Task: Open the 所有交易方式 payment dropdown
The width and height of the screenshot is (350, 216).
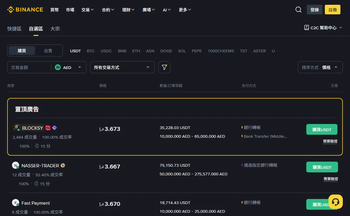Action: [x=122, y=67]
